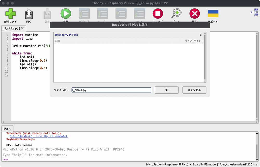Select the シェル tab

pos(7,128)
